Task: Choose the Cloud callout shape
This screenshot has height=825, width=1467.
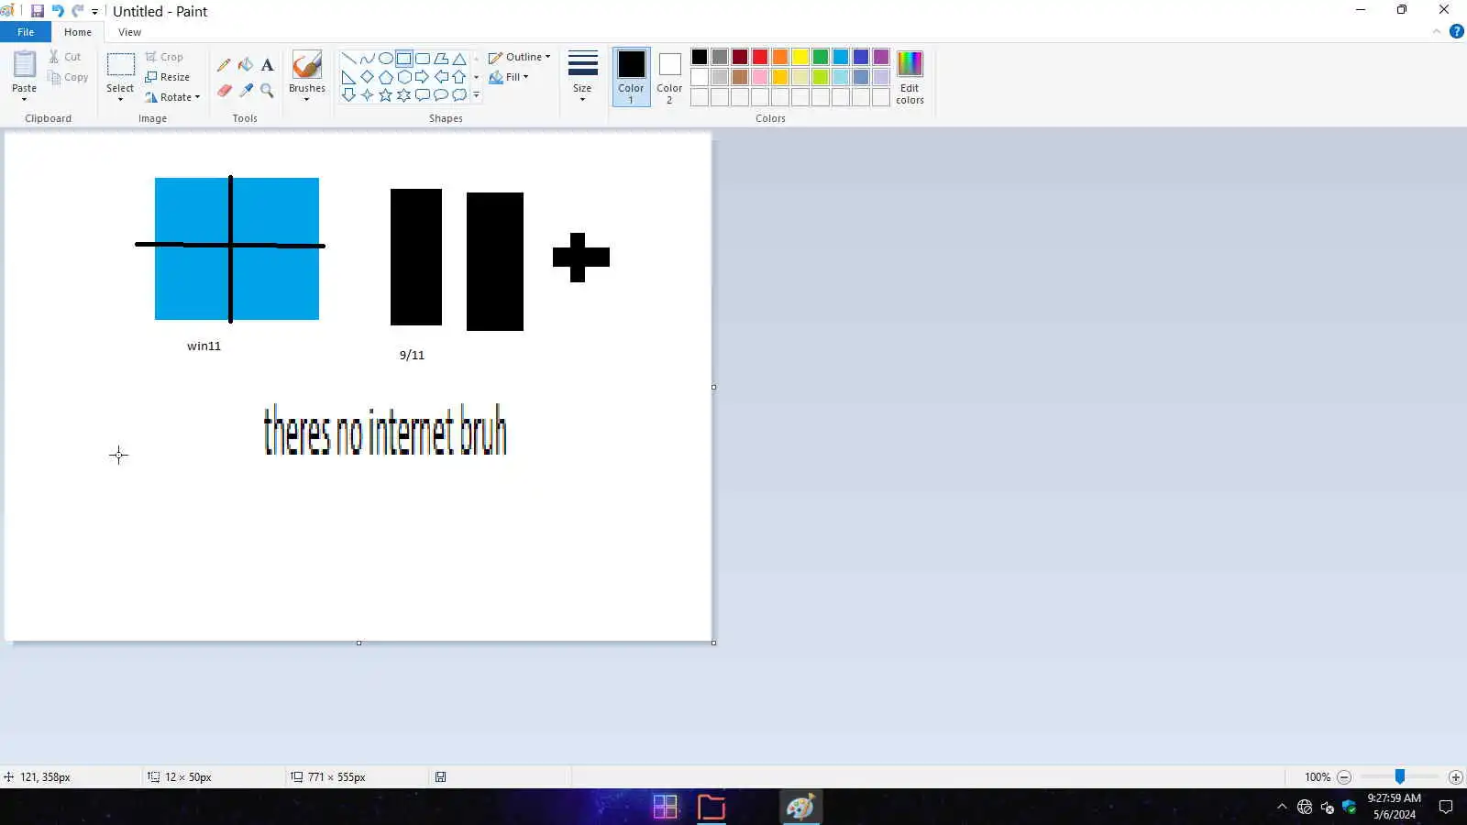Action: [x=459, y=94]
